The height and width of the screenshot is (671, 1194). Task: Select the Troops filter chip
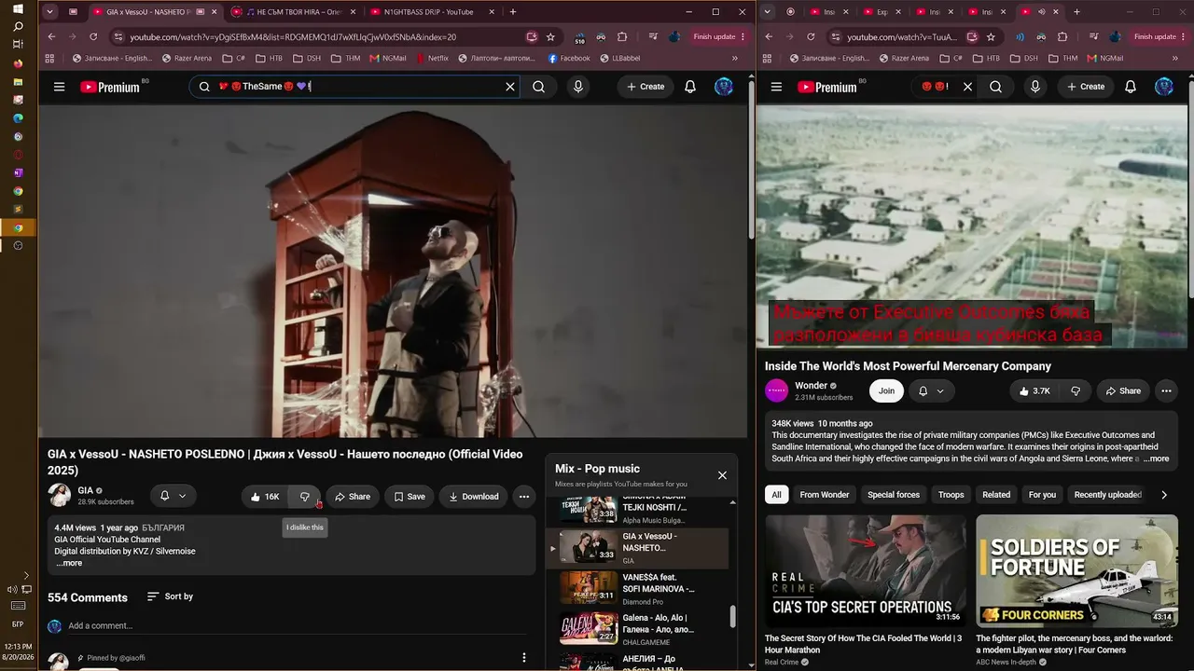(951, 495)
